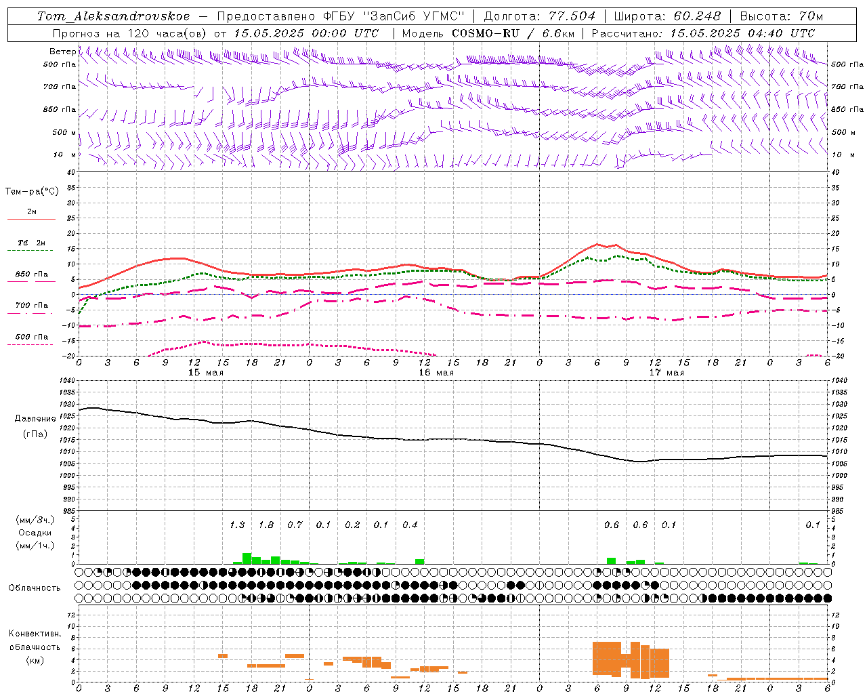
Task: Click the Высота: 70м header field
Action: [x=782, y=16]
